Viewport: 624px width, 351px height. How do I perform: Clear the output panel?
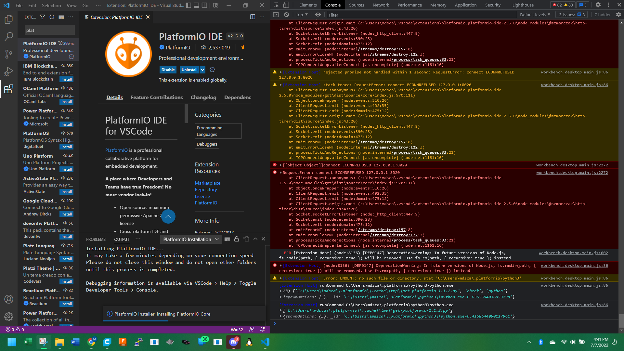[227, 239]
